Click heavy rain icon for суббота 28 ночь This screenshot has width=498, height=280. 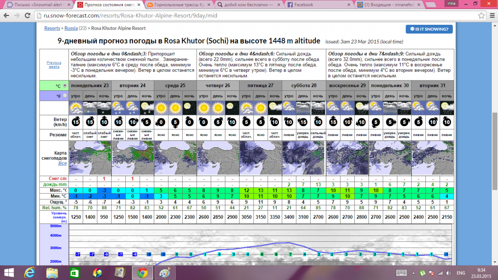317,109
